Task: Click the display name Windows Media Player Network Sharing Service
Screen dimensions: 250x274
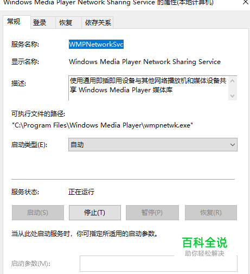Action: tap(145, 62)
